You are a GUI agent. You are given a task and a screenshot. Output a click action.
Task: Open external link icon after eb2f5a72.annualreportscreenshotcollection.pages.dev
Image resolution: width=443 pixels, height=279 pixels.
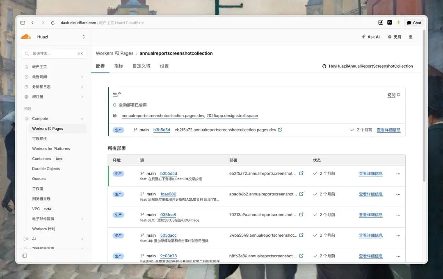(x=280, y=130)
